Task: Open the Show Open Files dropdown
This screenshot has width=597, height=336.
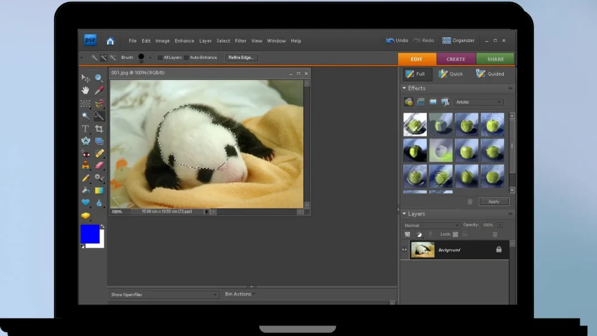Action: pyautogui.click(x=164, y=295)
